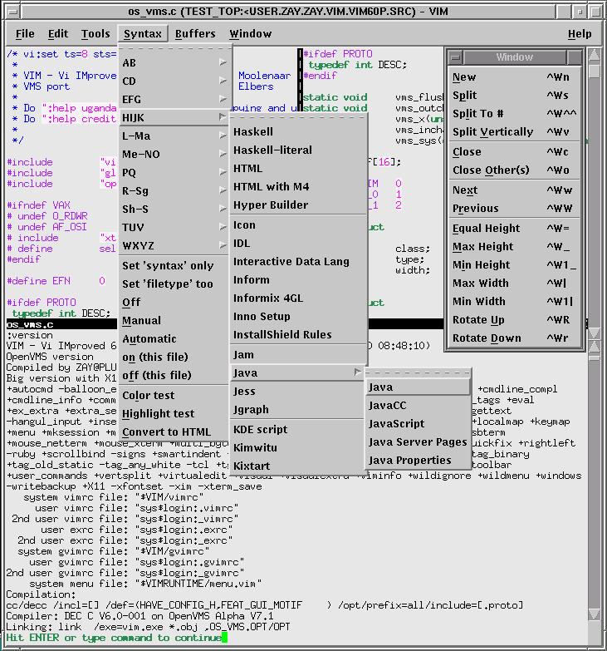
Task: Open VIM main window system menu button
Action: (12, 12)
